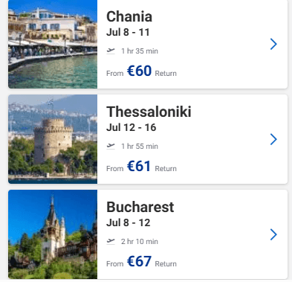This screenshot has width=292, height=282.
Task: Click the Chania harbor photo
Action: tap(53, 44)
